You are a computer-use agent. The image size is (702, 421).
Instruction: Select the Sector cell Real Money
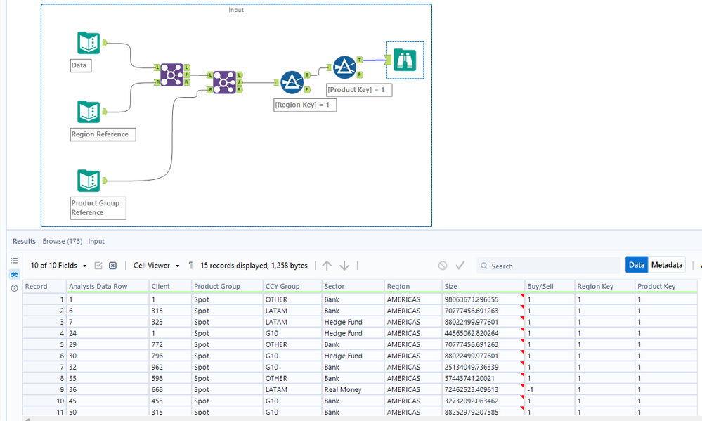pos(353,389)
